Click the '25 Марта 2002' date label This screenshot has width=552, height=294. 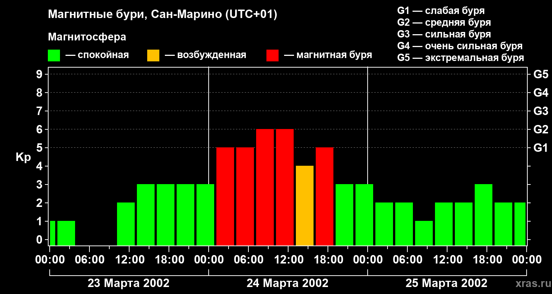coord(446,283)
